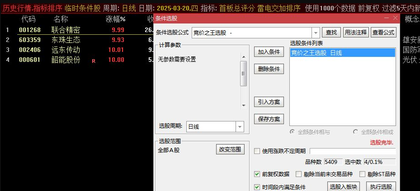Click the 9.99 change value
420x191 pixels.
pyautogui.click(x=118, y=30)
